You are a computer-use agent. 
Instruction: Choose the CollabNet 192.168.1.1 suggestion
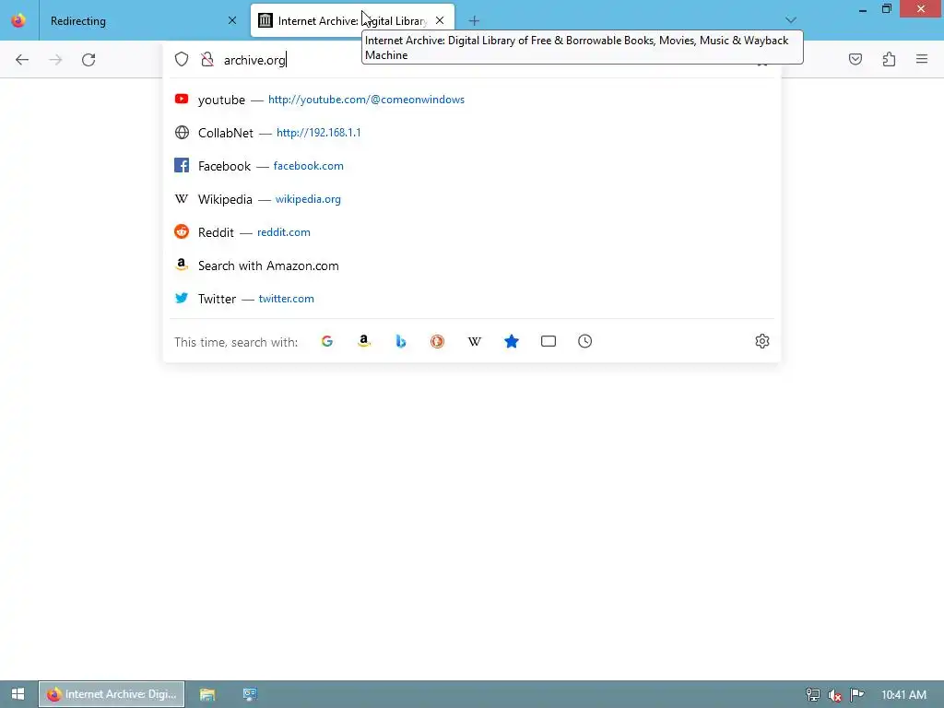[x=472, y=133]
